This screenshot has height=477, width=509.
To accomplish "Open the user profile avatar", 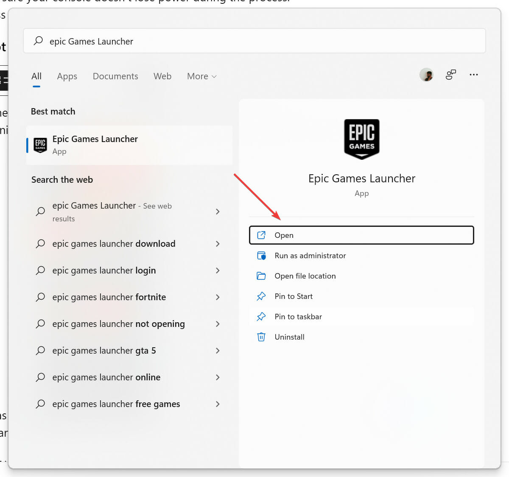I will click(x=427, y=75).
